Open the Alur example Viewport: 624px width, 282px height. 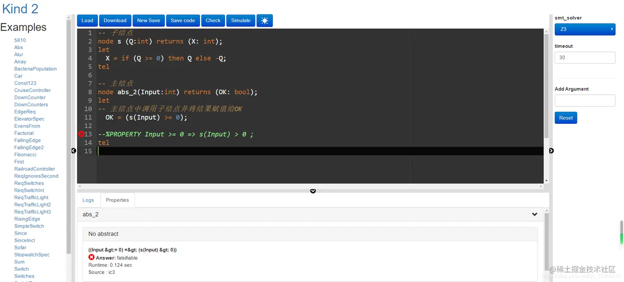point(19,54)
